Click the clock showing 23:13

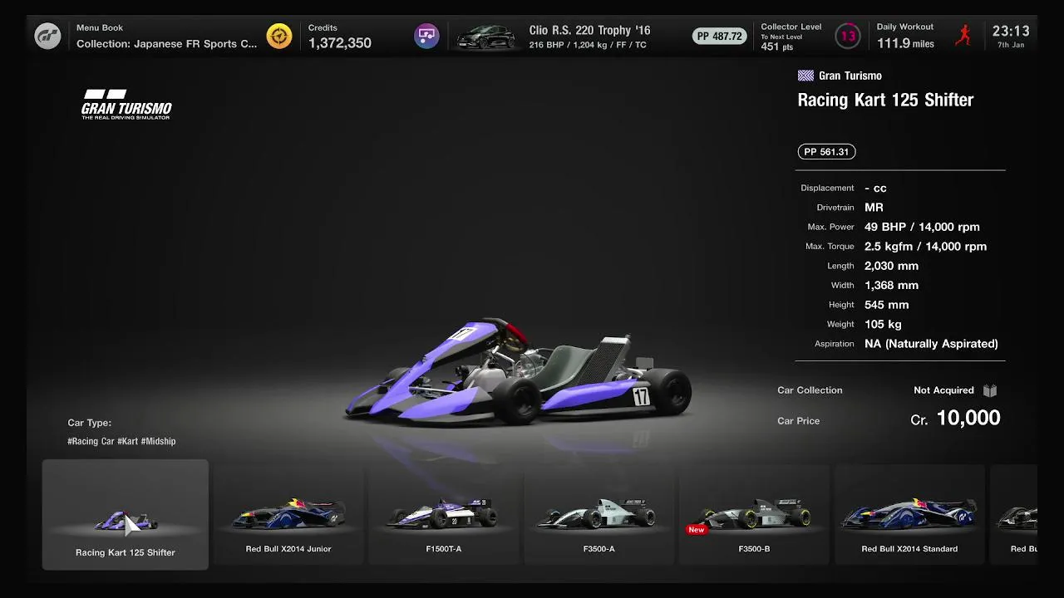[1011, 32]
